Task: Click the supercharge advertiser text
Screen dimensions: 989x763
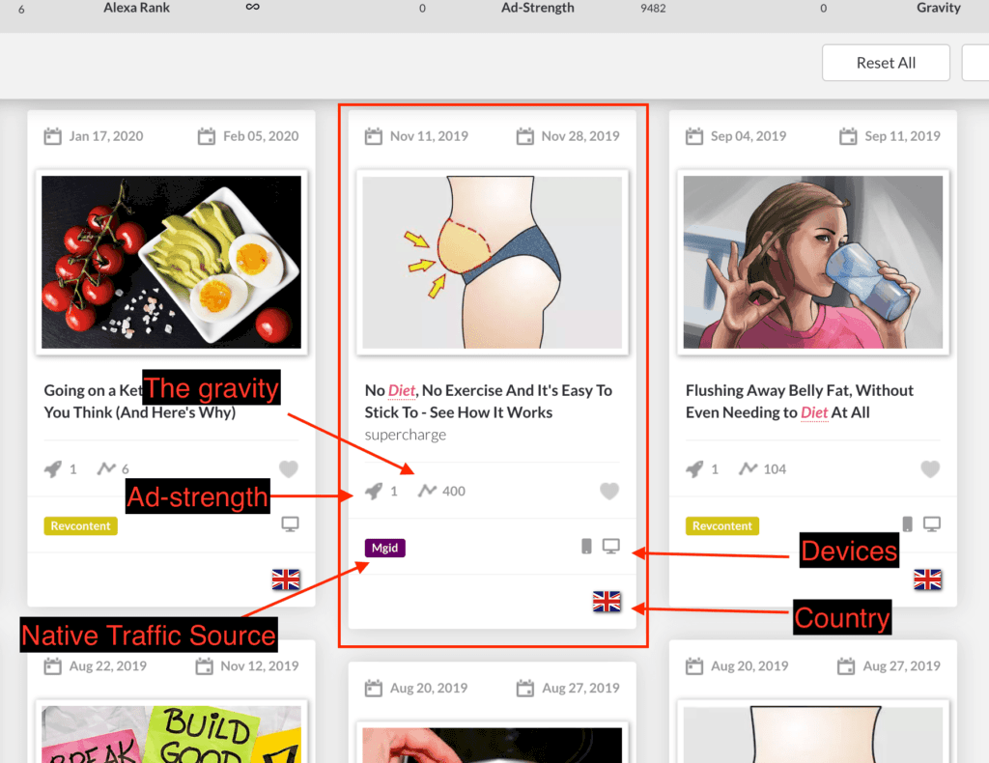Action: click(405, 435)
